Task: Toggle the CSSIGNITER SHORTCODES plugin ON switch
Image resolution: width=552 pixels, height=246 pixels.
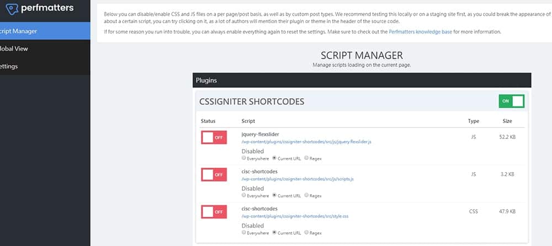Action: [511, 101]
